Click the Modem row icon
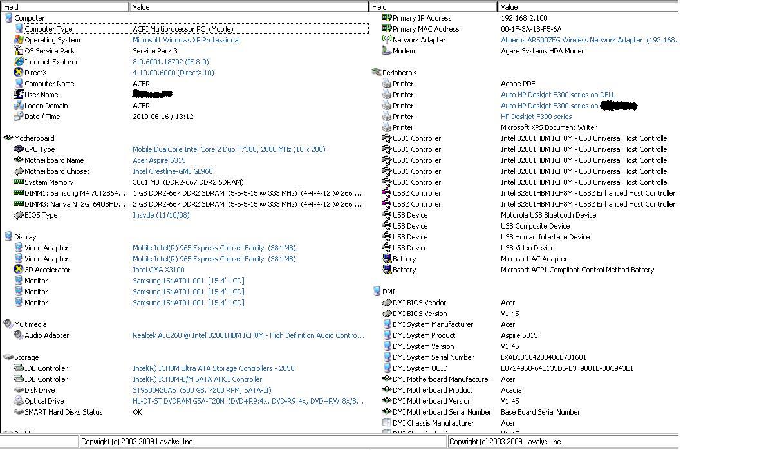Viewport: 766px width, 450px height. [386, 51]
